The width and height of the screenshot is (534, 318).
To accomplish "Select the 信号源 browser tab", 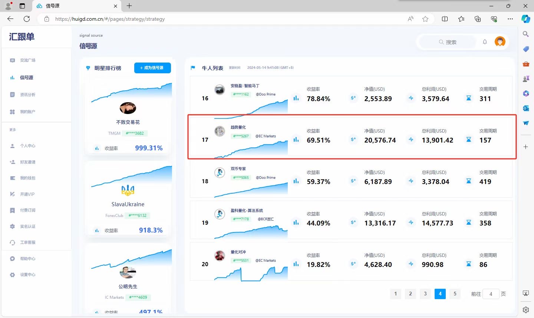I will tap(77, 6).
